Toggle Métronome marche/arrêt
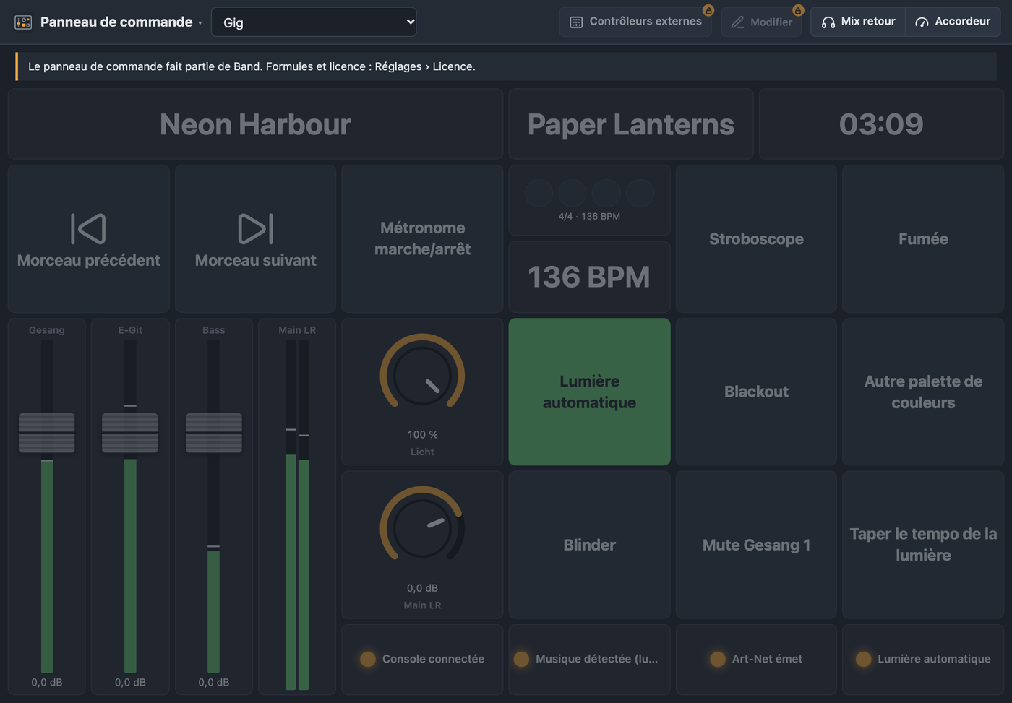 coord(422,238)
